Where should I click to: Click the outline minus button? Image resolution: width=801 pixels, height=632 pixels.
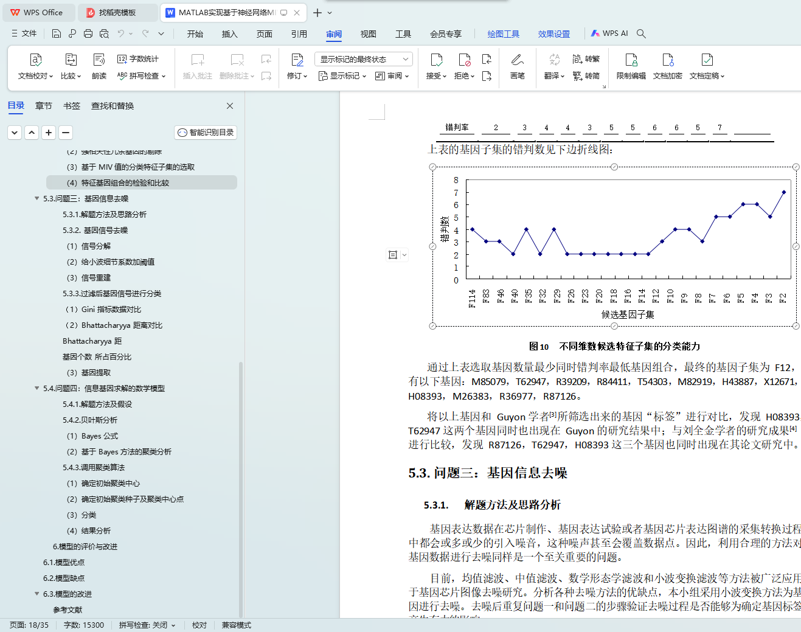click(x=66, y=133)
